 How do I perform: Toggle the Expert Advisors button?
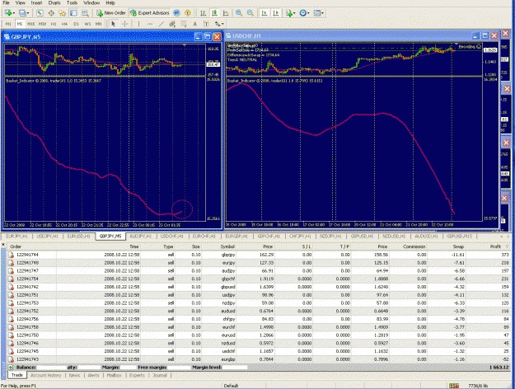coord(150,13)
